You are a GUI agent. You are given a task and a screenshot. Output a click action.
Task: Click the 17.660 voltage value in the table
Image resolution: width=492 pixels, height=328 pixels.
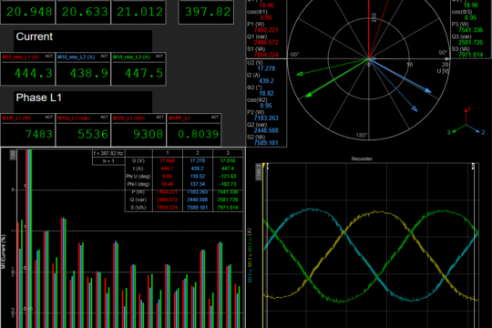pos(168,160)
